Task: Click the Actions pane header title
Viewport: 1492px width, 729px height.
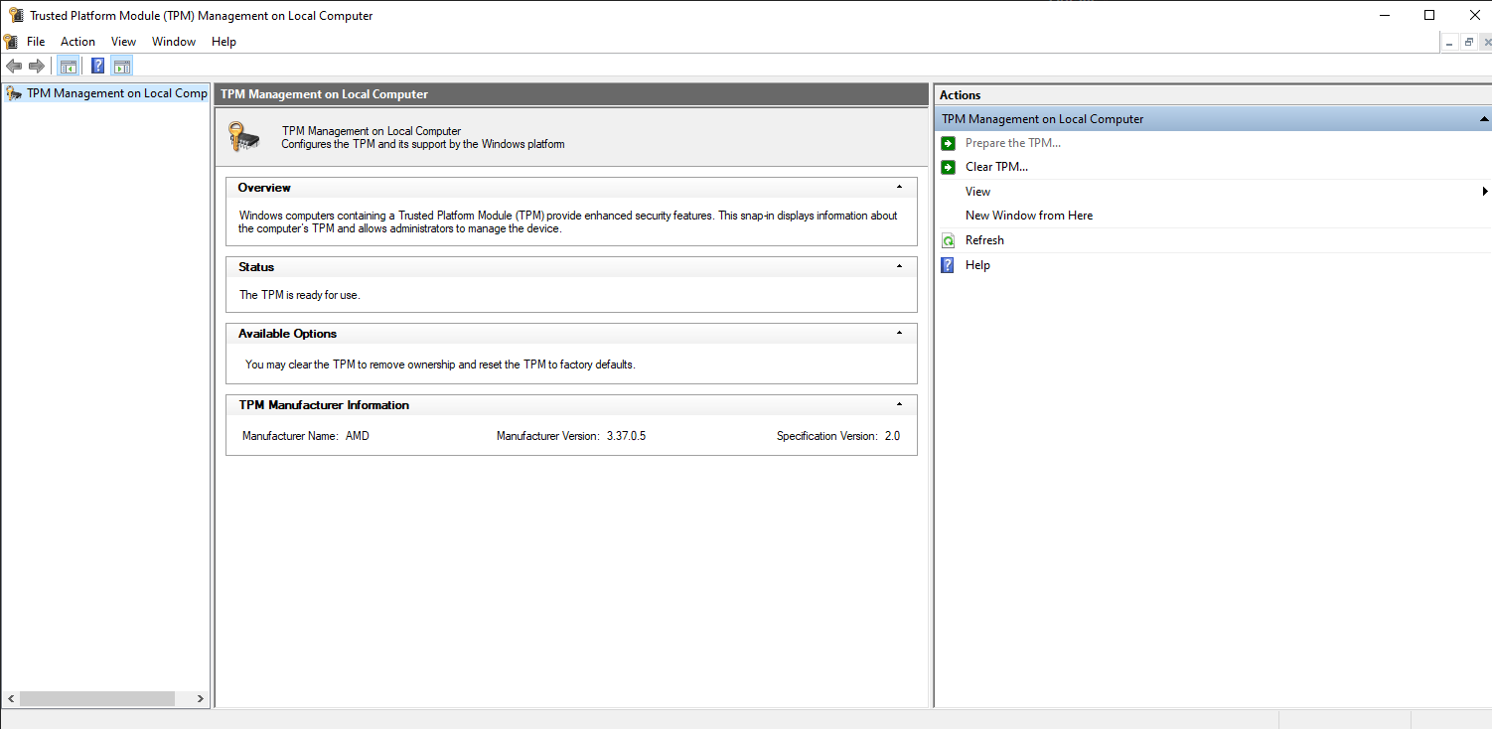Action: 961,95
